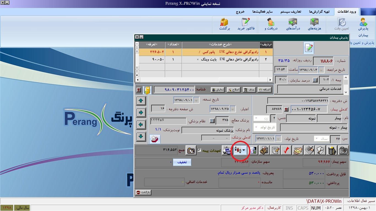
Task: Open the yellow exit door icon
Action: [147, 90]
